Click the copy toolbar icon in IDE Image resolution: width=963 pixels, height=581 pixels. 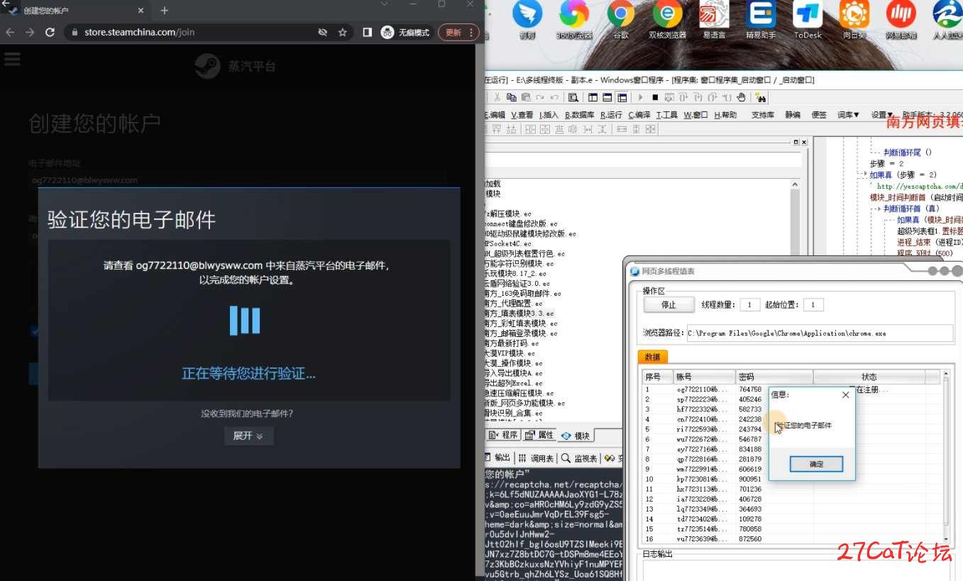click(511, 97)
